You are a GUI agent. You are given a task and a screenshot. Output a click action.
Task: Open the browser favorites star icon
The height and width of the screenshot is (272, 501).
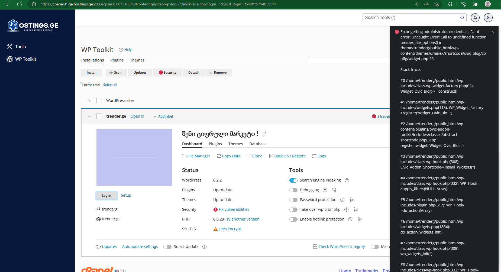pos(436,4)
